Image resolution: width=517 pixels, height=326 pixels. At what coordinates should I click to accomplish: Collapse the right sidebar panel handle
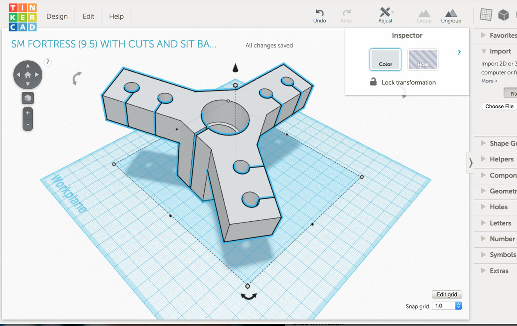pos(470,163)
